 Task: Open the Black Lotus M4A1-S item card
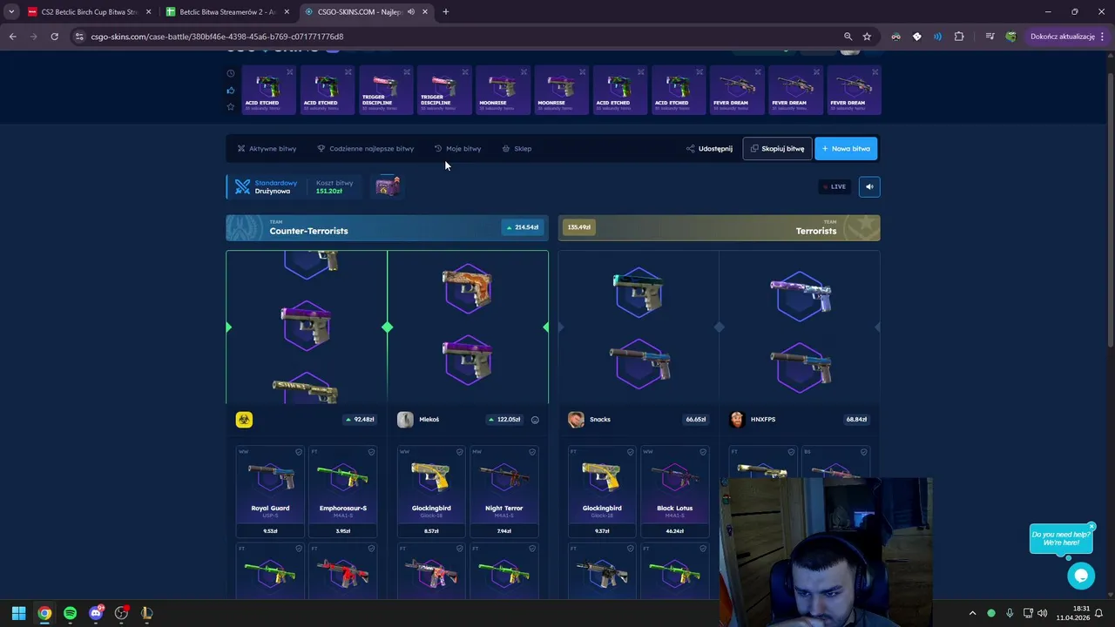[674, 492]
